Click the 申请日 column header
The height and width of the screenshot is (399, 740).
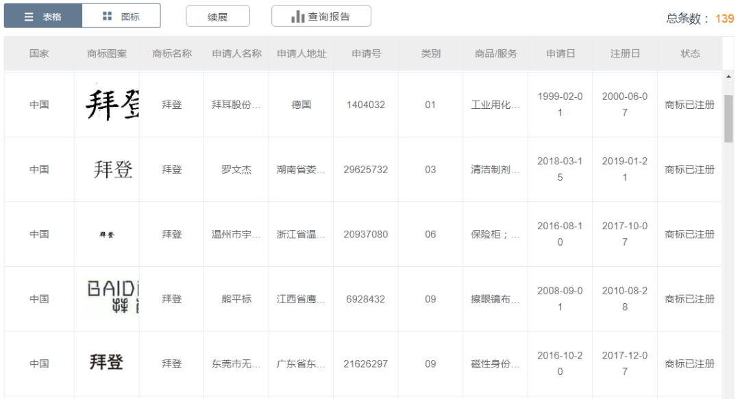[560, 54]
